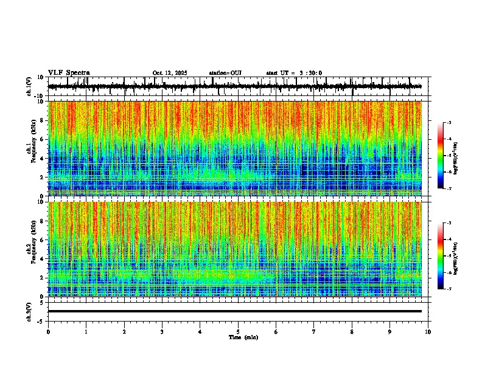Click inside the ch.2 spectrogram plot
This screenshot has width=482, height=372.
234,249
